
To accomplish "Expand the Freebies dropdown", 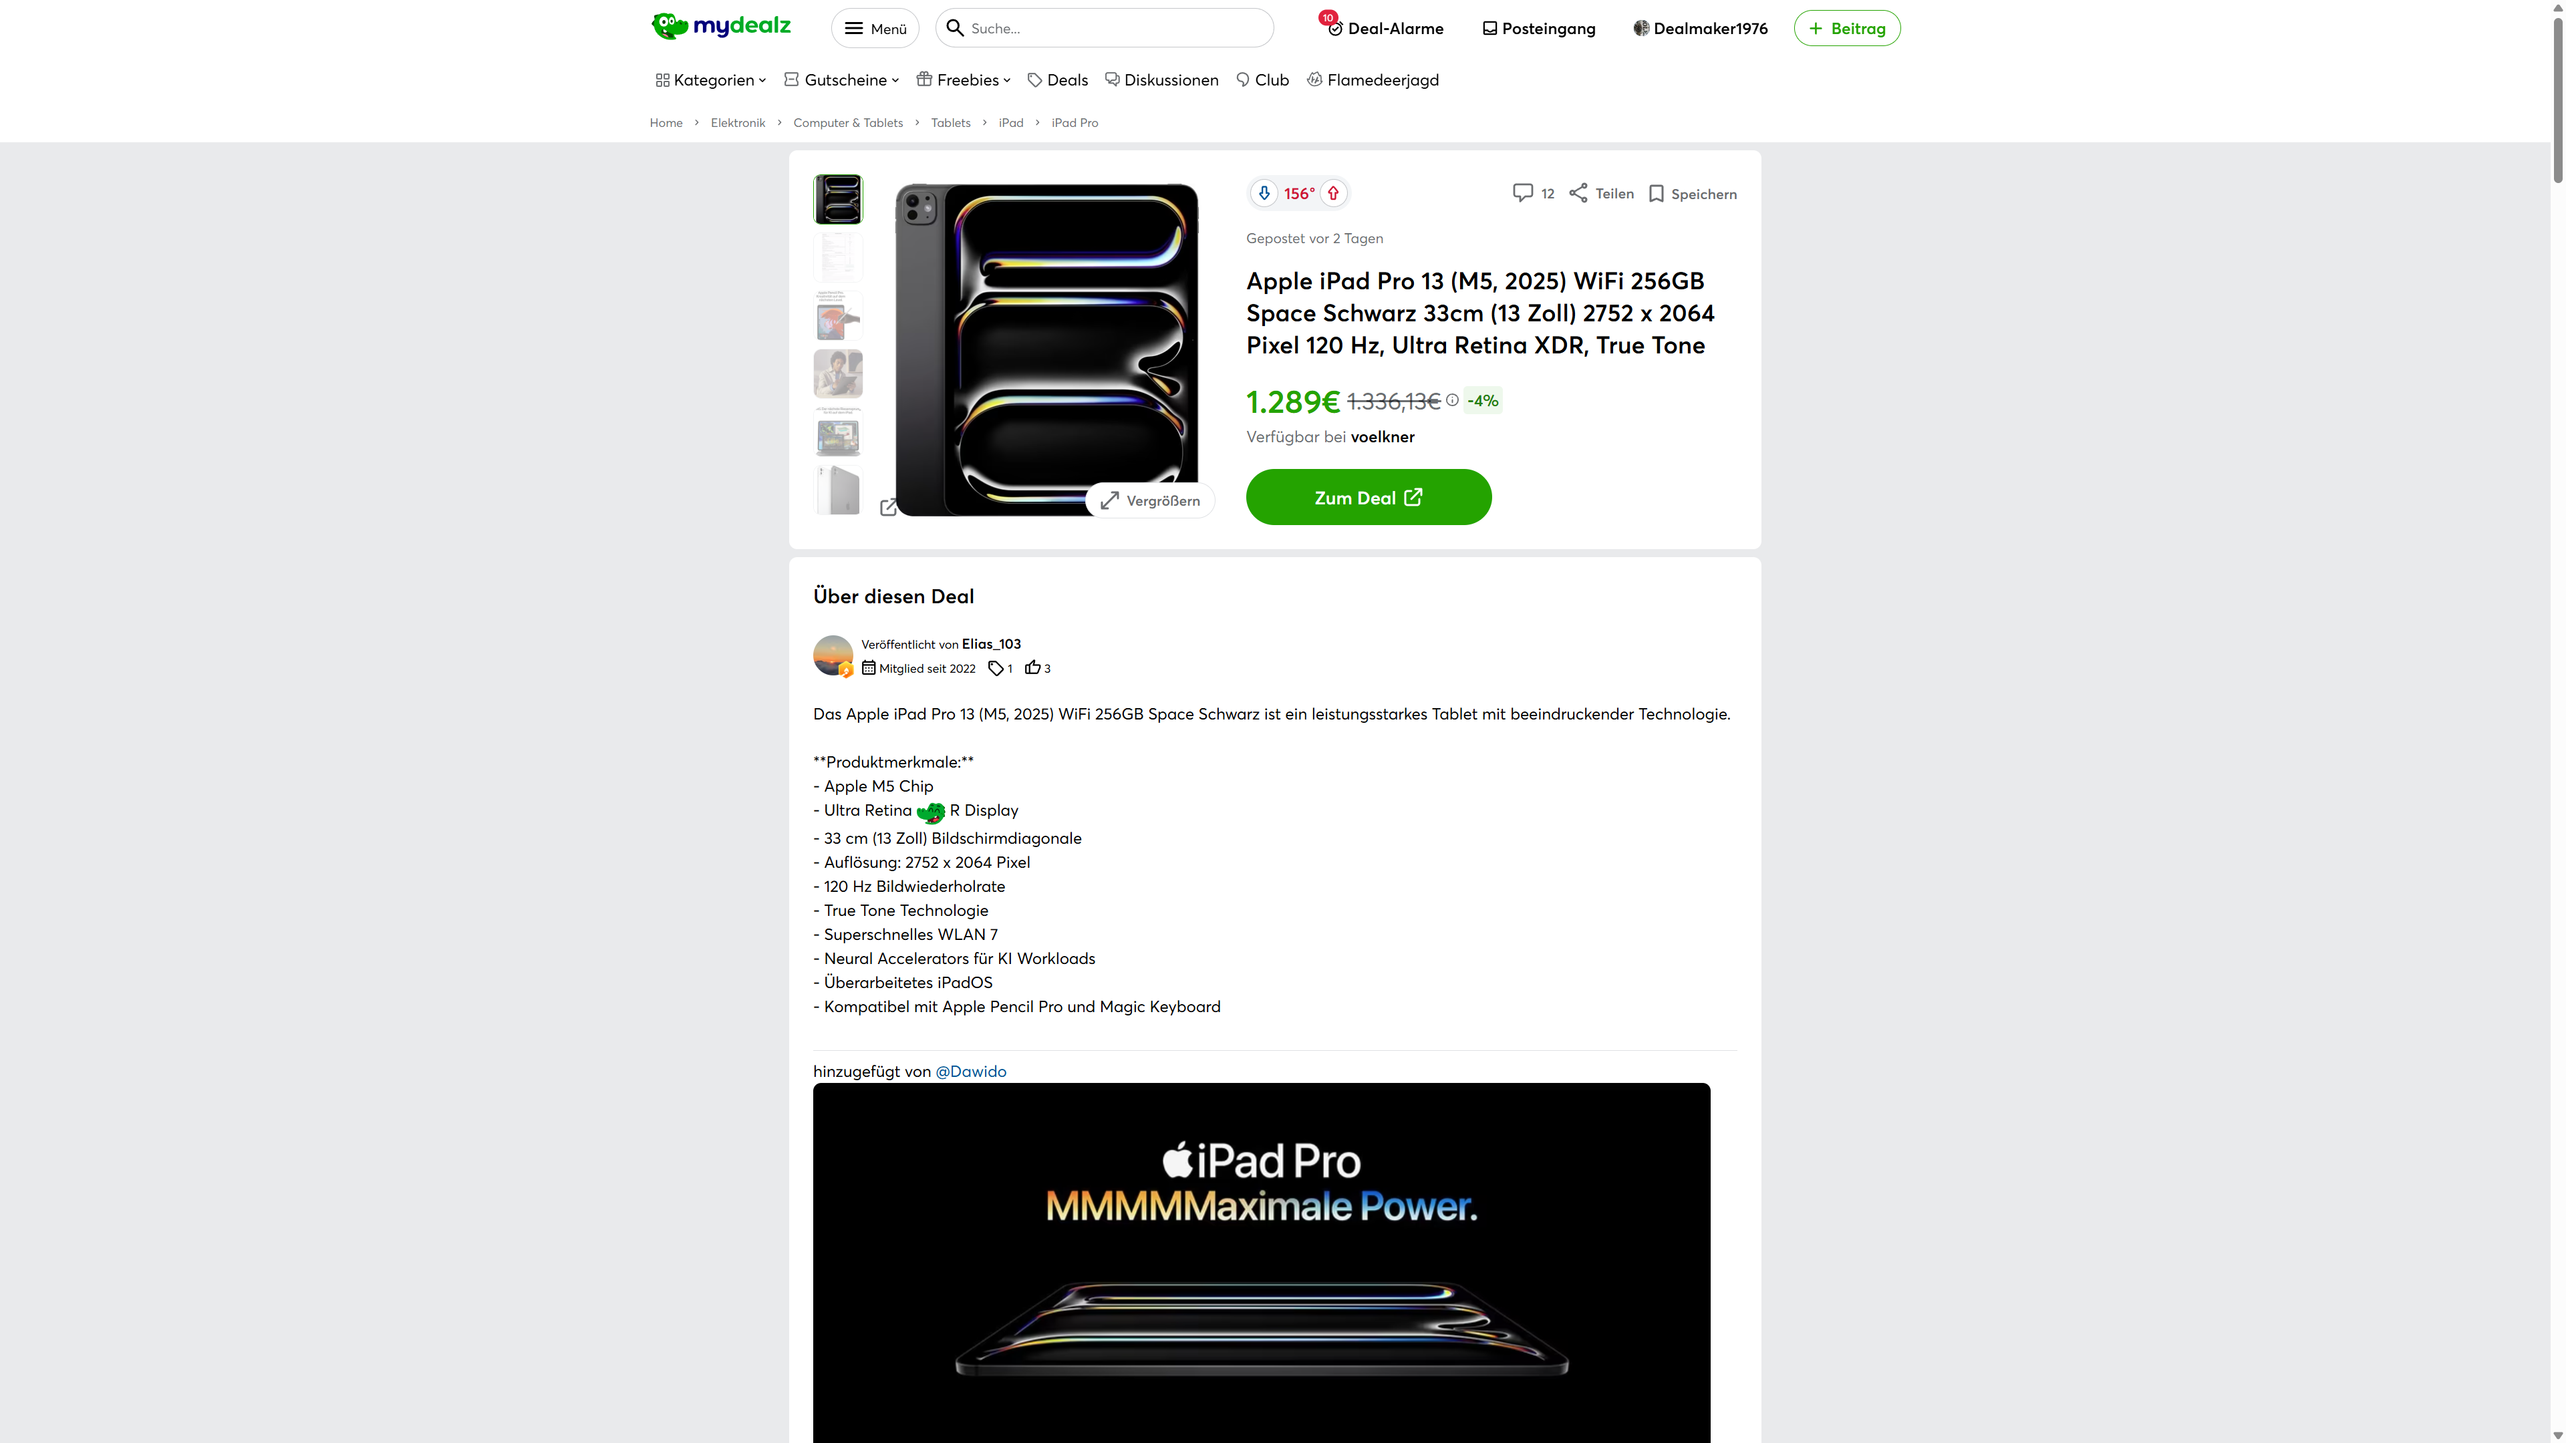I will (x=963, y=79).
